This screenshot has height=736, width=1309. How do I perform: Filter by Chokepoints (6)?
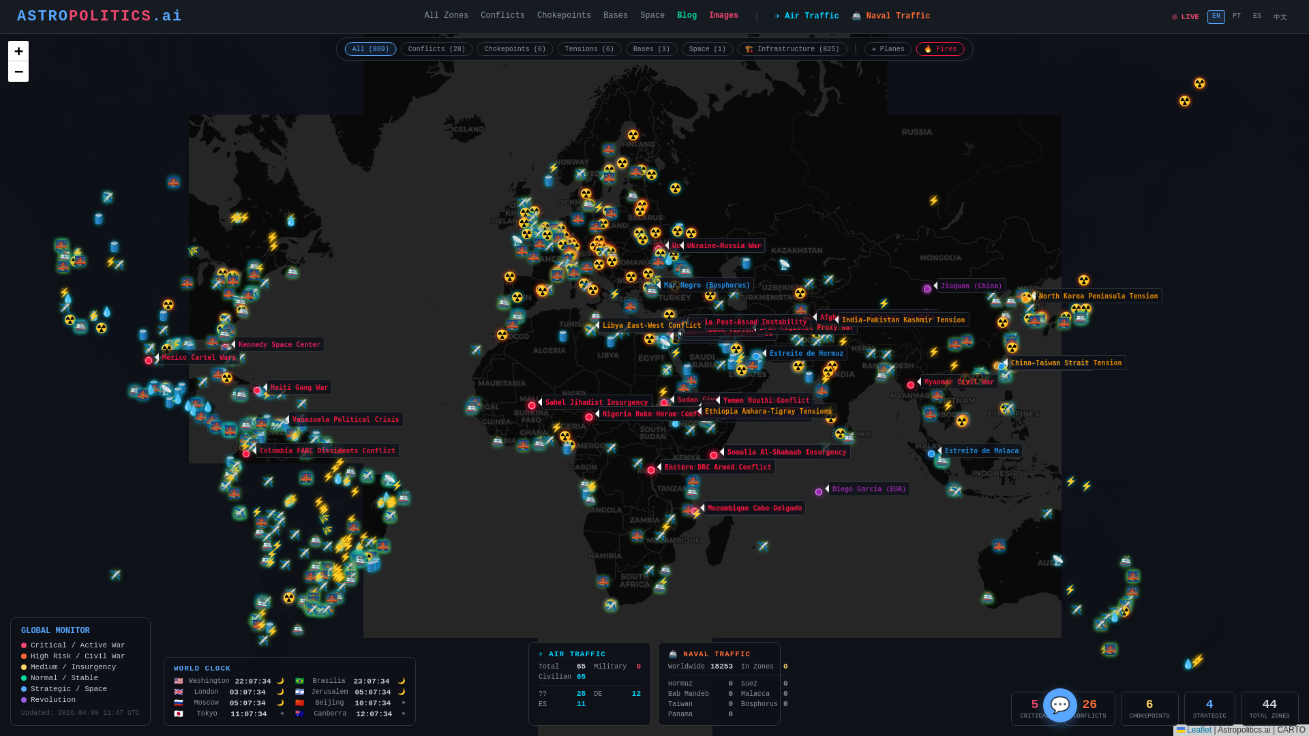tap(515, 49)
